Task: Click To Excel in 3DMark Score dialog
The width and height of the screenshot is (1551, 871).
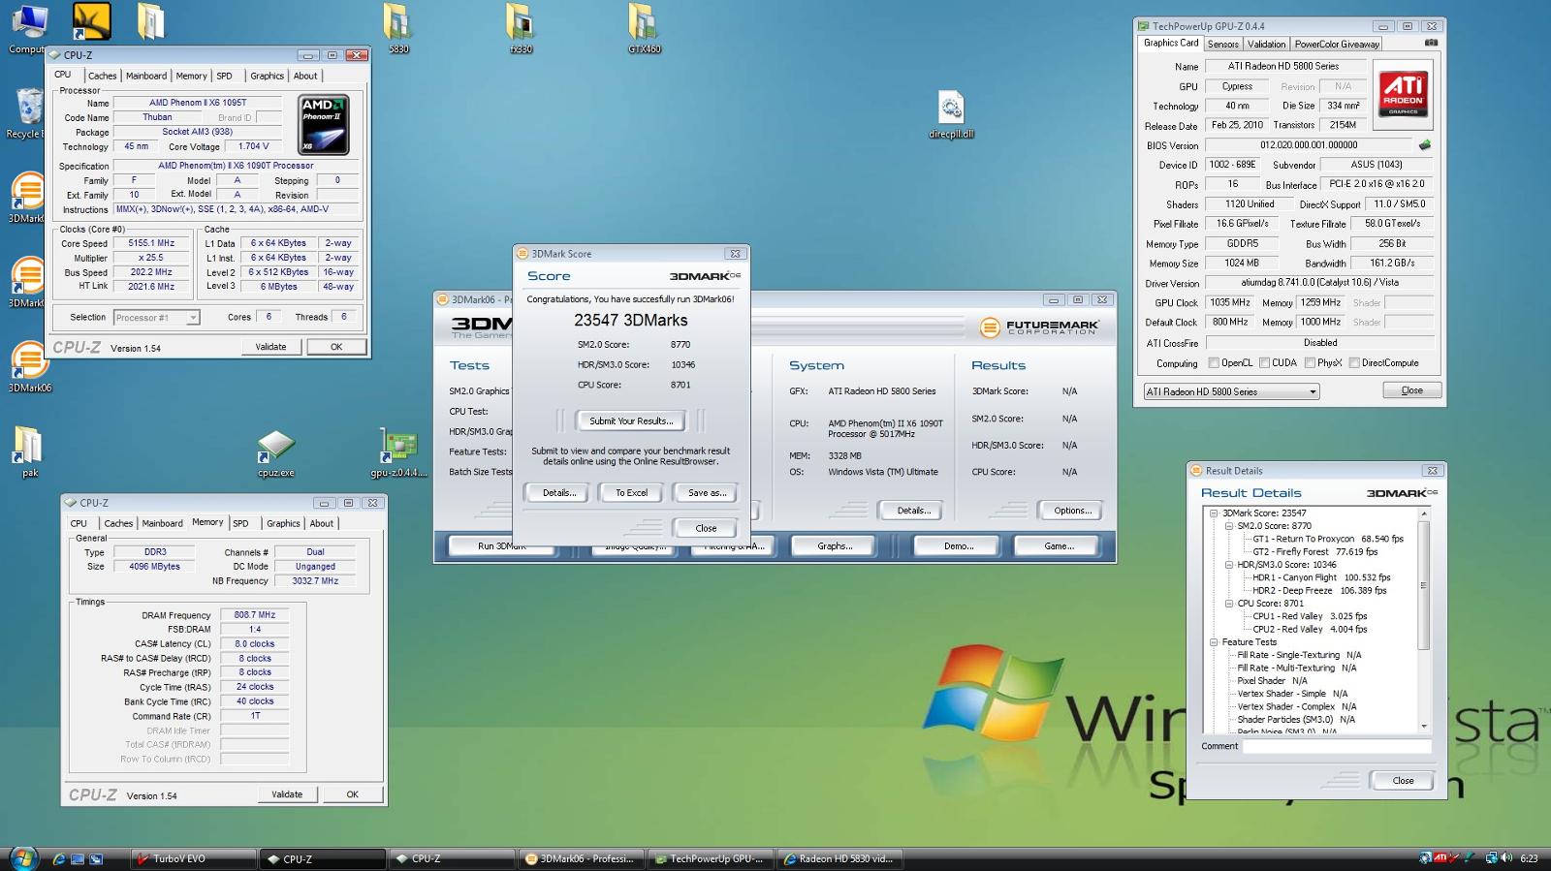Action: pyautogui.click(x=631, y=493)
